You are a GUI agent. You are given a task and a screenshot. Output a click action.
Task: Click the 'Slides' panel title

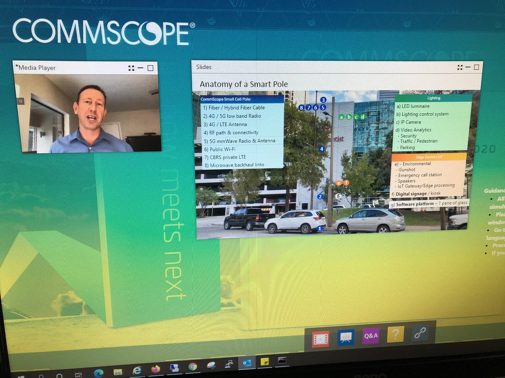coord(204,67)
